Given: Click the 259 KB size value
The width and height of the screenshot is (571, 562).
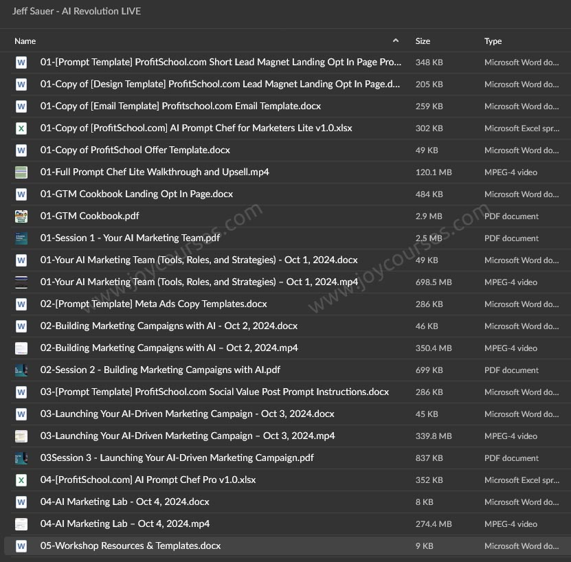Looking at the screenshot, I should pos(429,106).
